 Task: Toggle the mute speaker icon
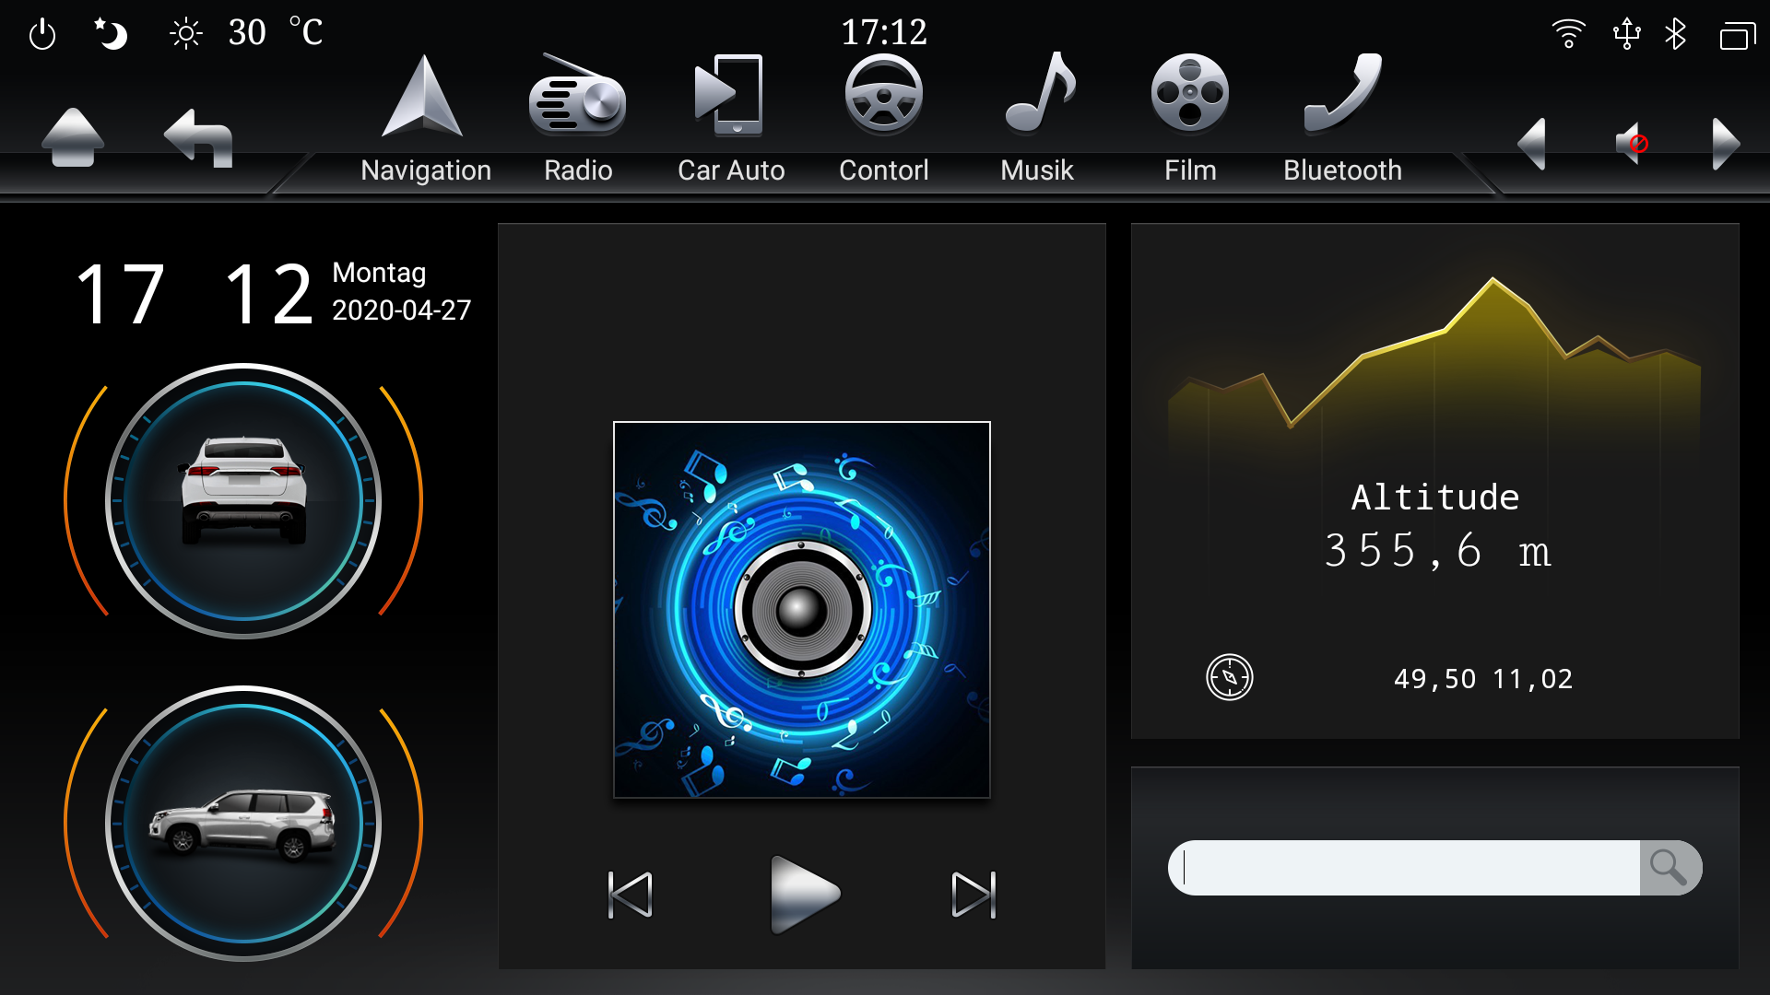[x=1632, y=143]
